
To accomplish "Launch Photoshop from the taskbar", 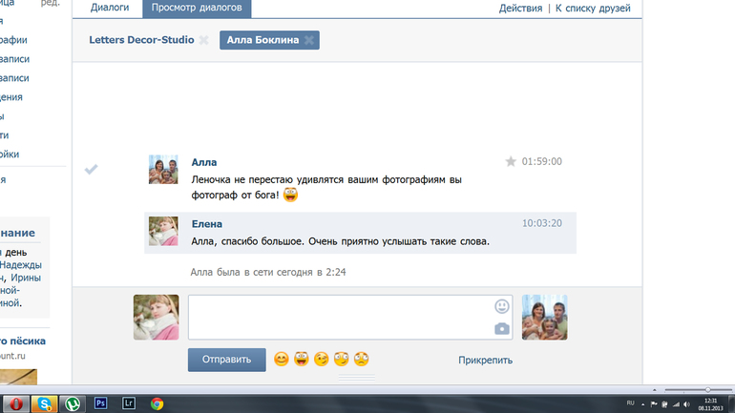I will pyautogui.click(x=100, y=403).
